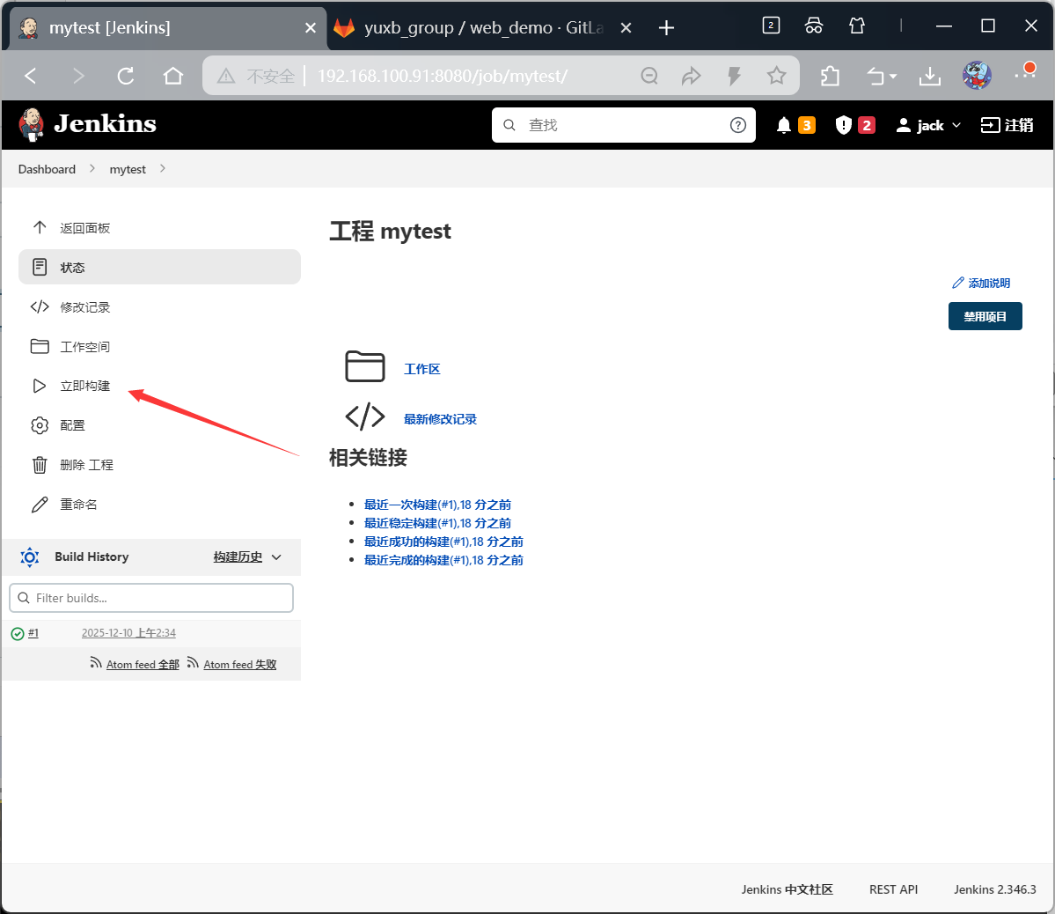Click the browser address bar URL
Viewport: 1055px width, 914px height.
coord(442,76)
